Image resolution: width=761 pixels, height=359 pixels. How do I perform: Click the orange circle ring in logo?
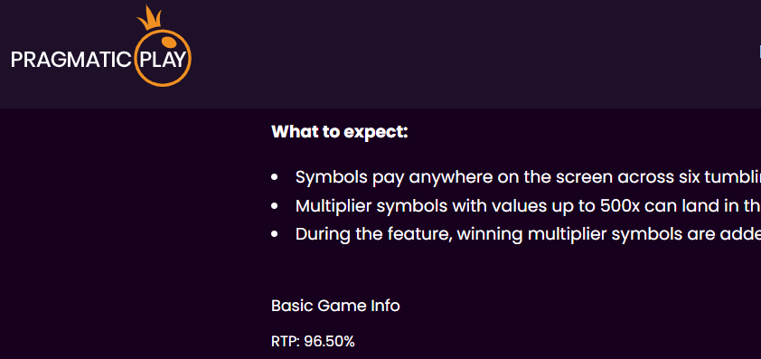(162, 57)
